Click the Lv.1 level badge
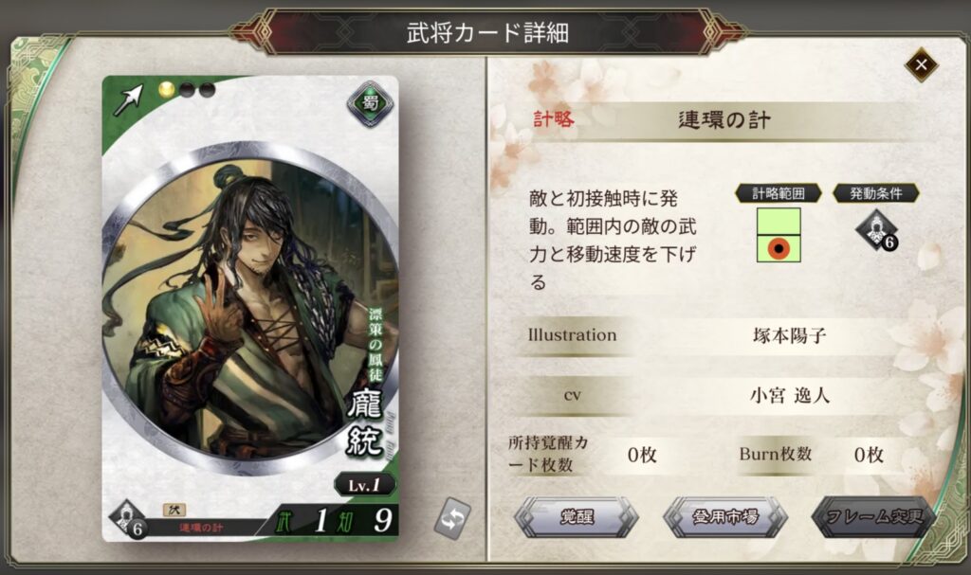 point(365,485)
